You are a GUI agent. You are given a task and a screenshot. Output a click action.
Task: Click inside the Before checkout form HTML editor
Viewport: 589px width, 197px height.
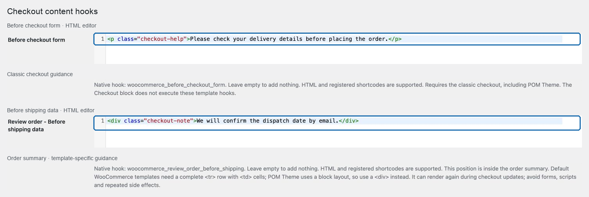tap(338, 49)
